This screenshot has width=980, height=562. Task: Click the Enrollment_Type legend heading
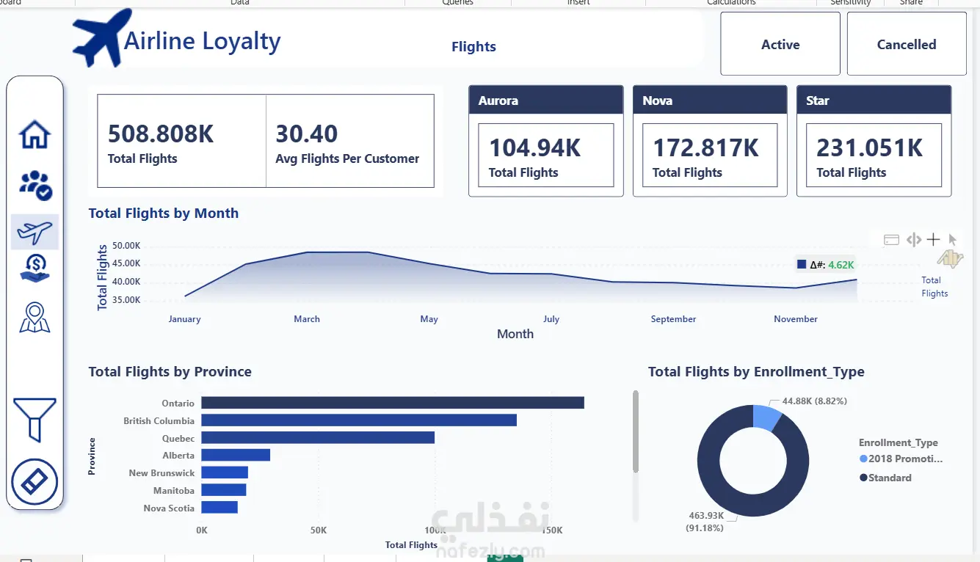point(899,443)
